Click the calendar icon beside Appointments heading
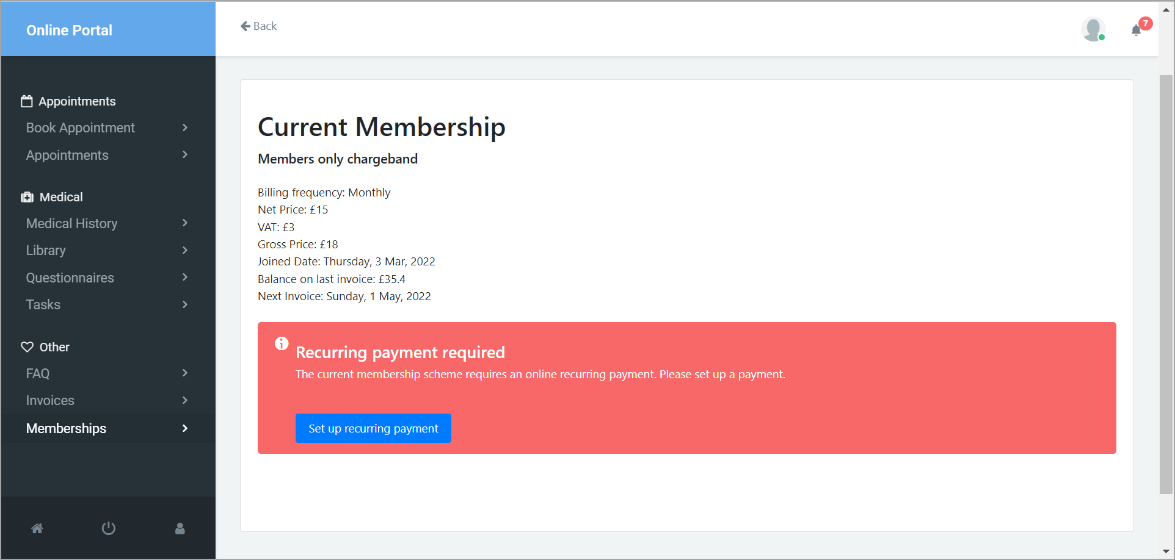 [27, 101]
